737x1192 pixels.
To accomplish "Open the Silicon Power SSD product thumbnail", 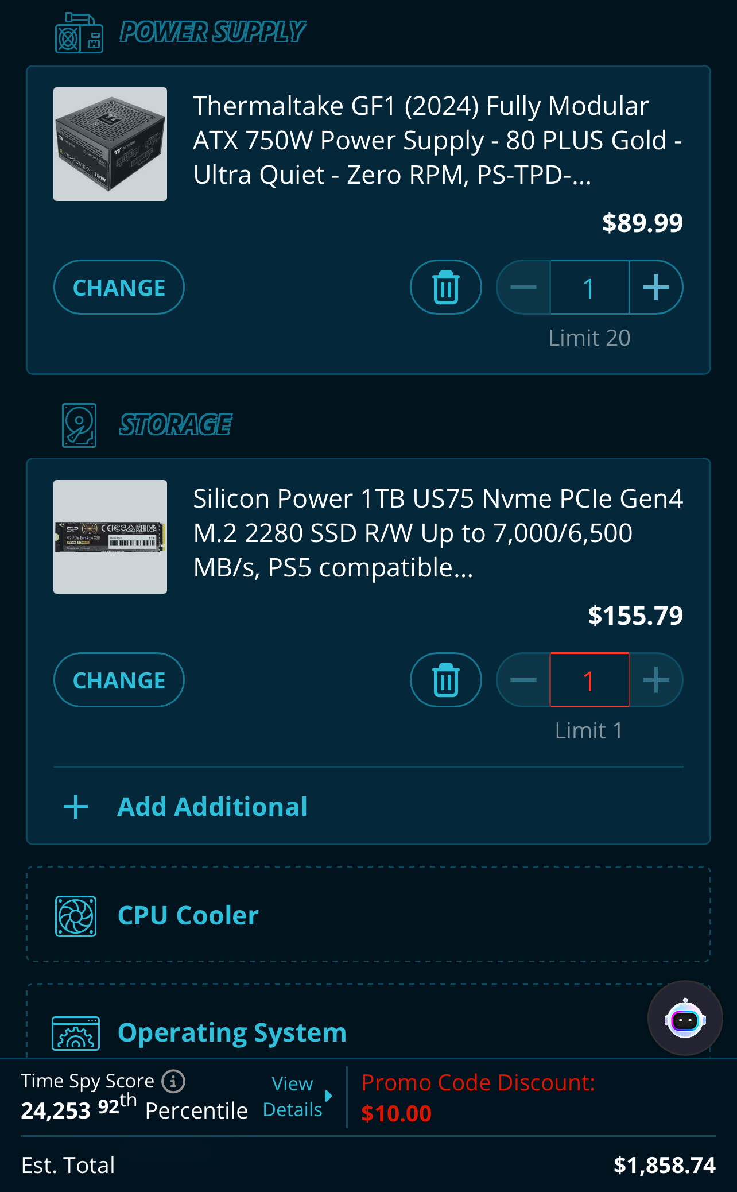I will coord(110,537).
